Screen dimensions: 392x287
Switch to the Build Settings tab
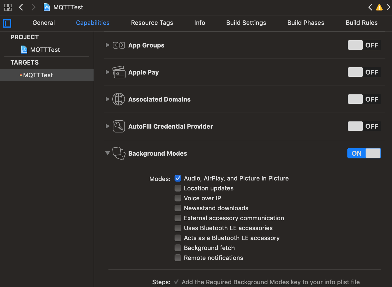(x=246, y=23)
